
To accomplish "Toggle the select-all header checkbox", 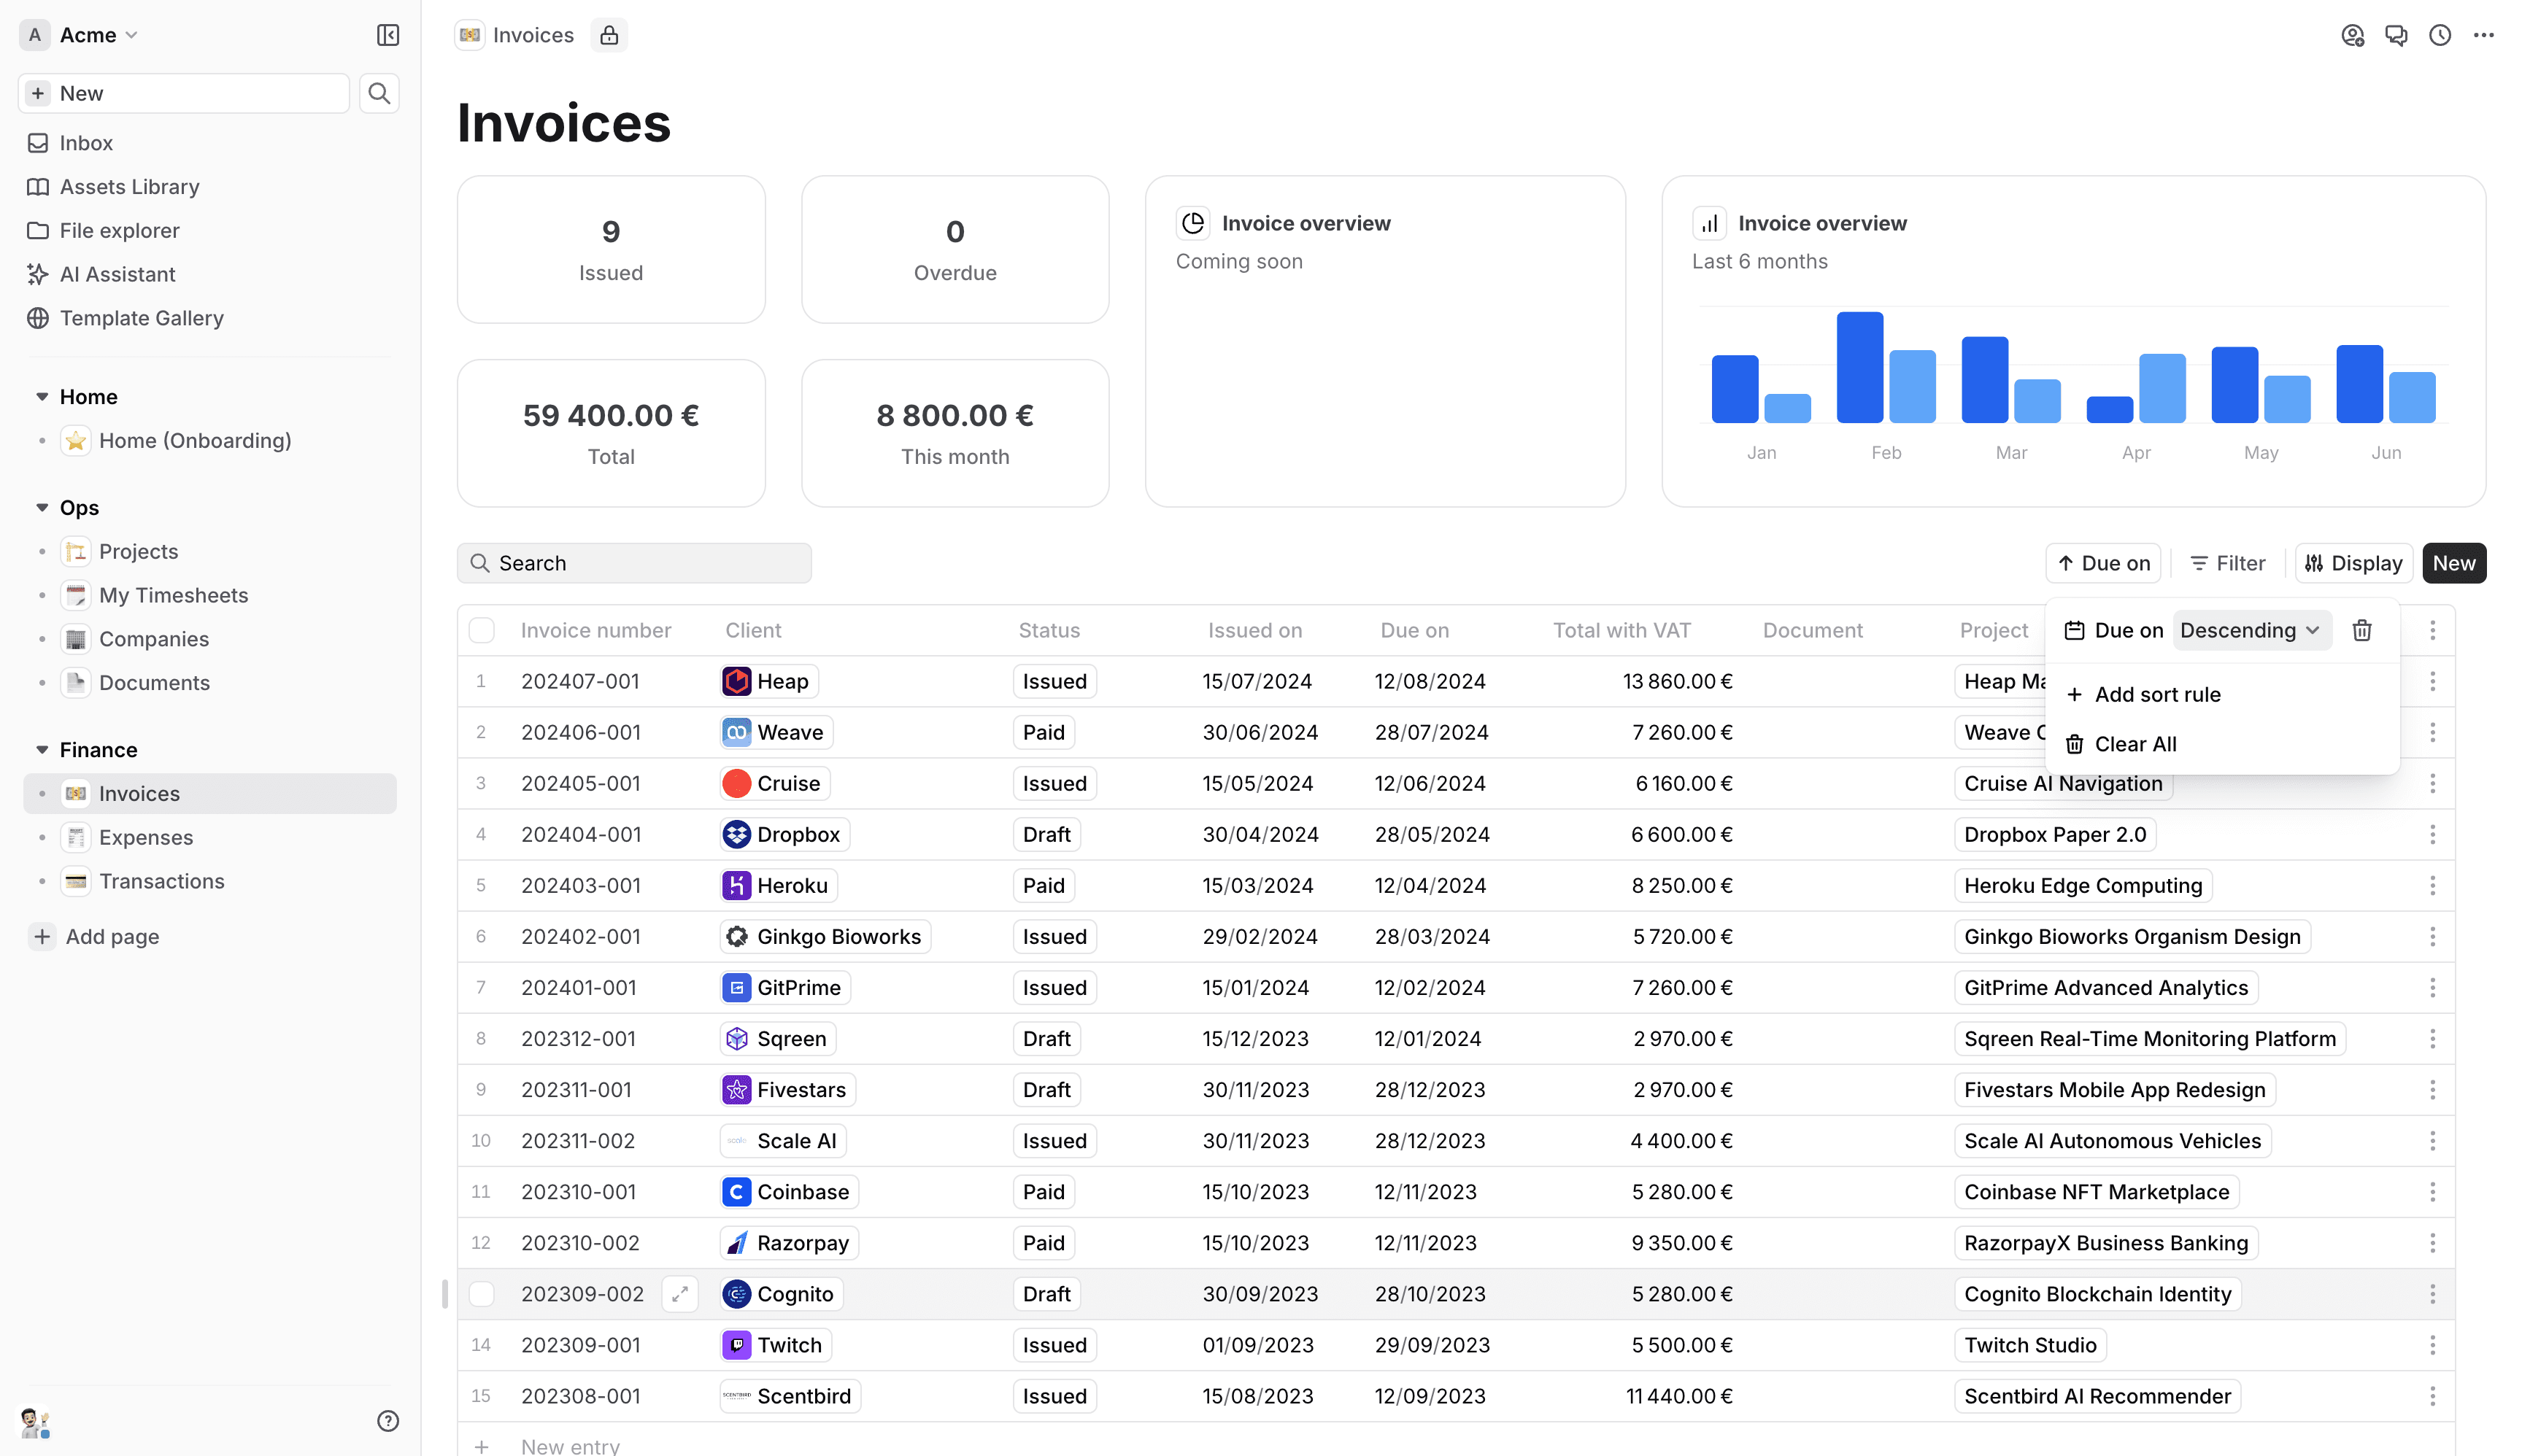I will pos(481,630).
